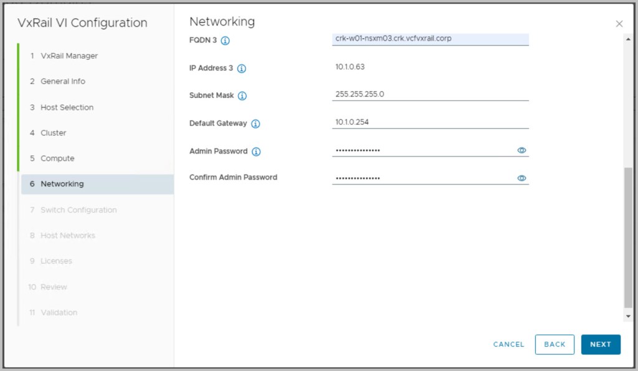Click the BACK button
638x371 pixels.
pos(555,344)
